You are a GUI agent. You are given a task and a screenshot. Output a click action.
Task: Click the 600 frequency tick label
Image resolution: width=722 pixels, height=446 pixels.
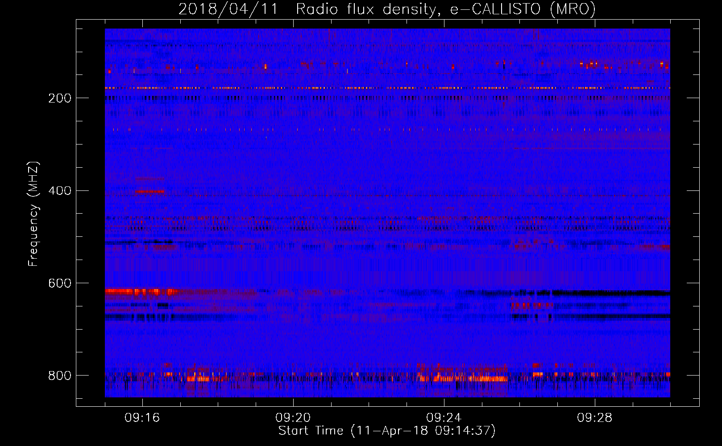coord(60,284)
